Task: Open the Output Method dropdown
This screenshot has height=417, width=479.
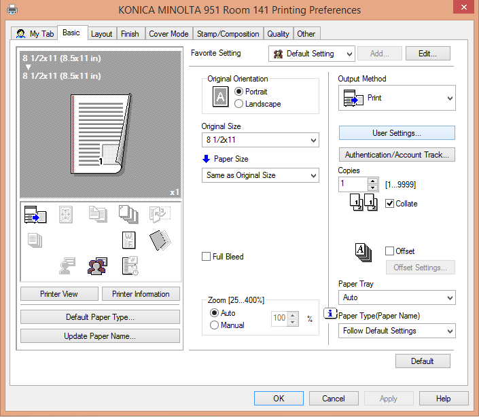Action: pyautogui.click(x=397, y=98)
